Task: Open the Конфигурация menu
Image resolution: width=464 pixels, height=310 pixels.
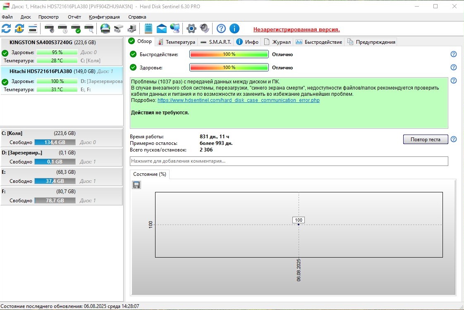Action: (x=104, y=17)
